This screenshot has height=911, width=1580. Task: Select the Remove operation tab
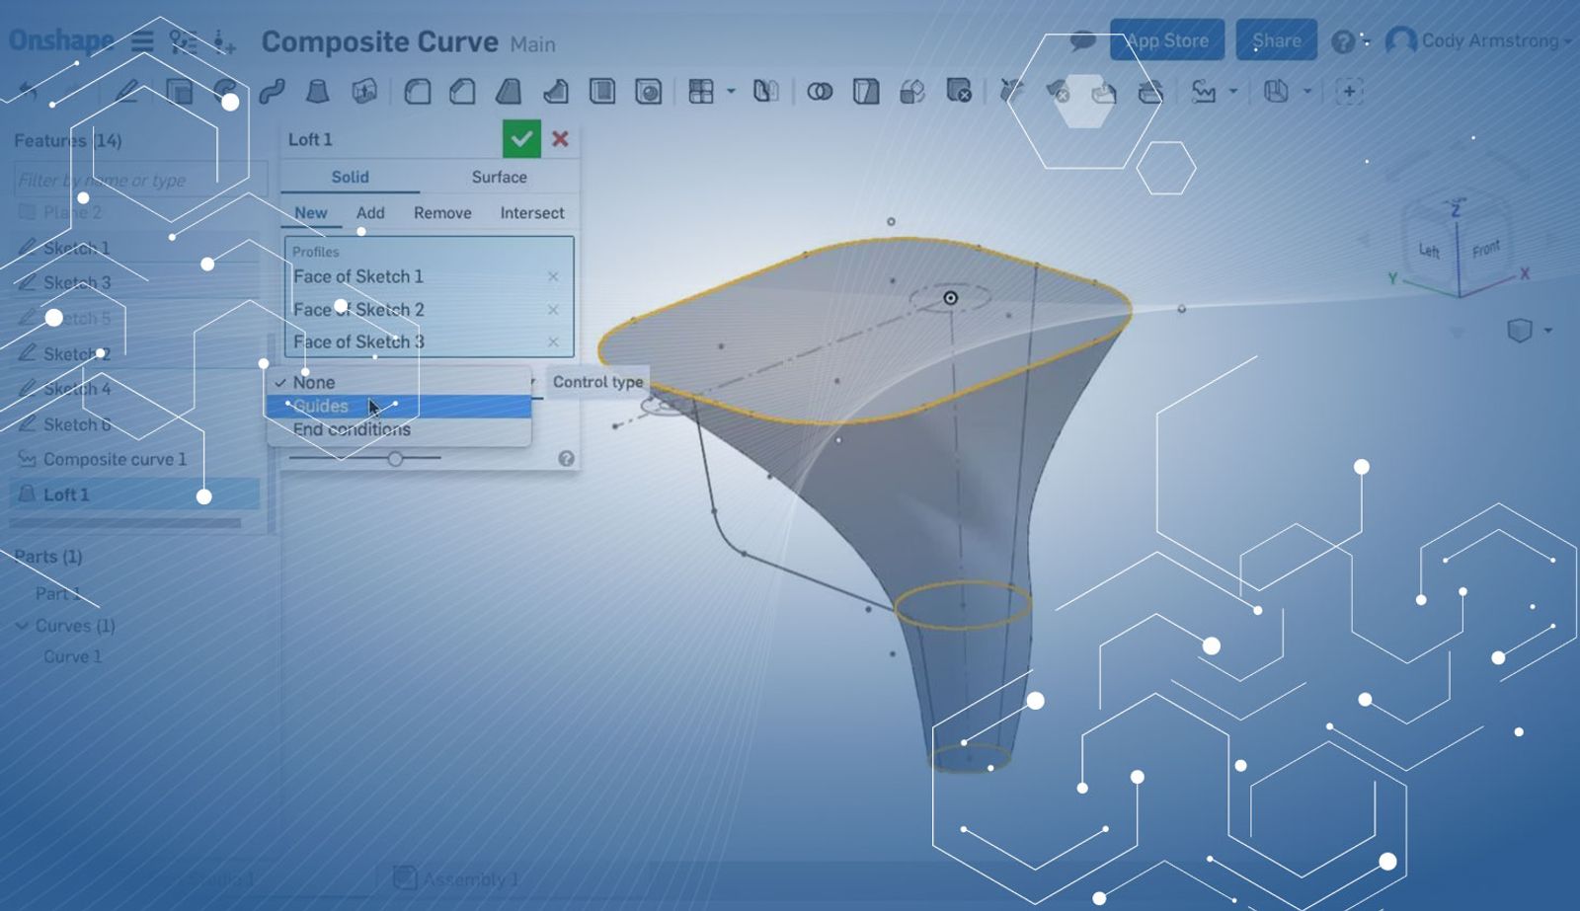point(441,212)
